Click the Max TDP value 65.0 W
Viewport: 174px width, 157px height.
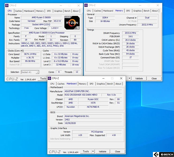tap(57, 21)
